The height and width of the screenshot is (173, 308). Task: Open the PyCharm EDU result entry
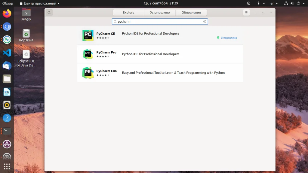click(173, 73)
